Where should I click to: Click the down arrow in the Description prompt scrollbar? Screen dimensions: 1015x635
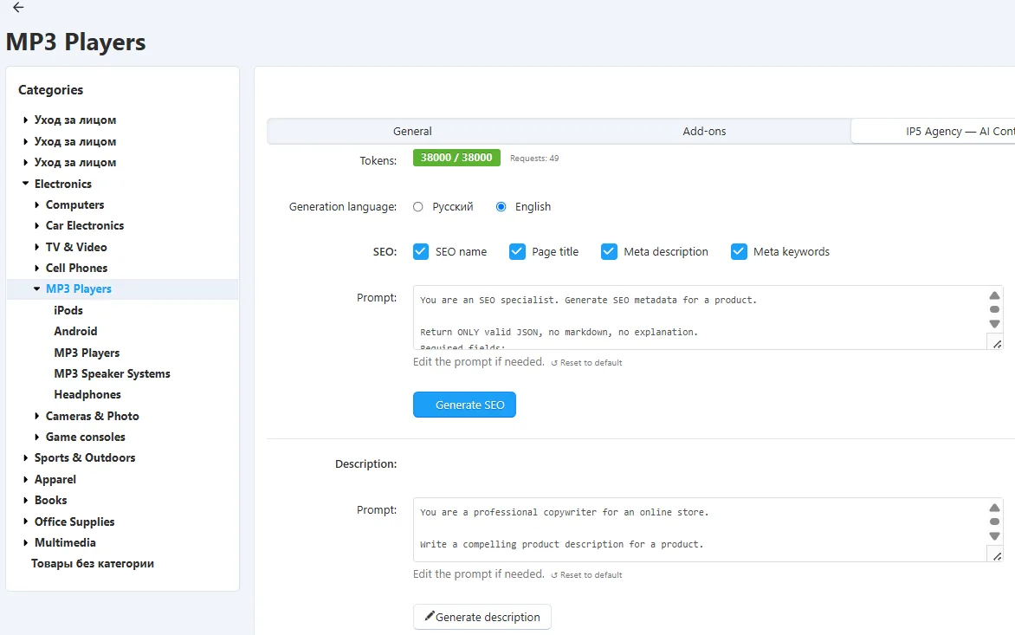994,536
